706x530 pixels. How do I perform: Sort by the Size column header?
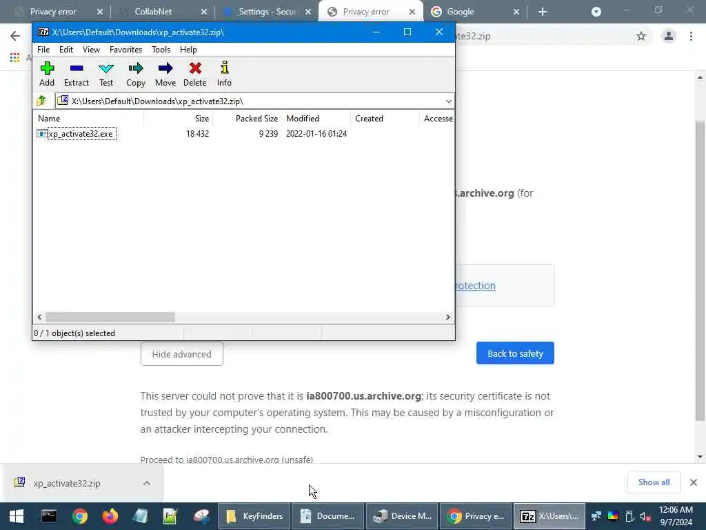(x=179, y=119)
